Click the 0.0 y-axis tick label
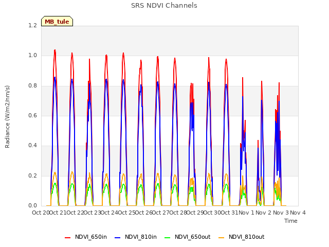329x247 pixels. click(x=32, y=205)
